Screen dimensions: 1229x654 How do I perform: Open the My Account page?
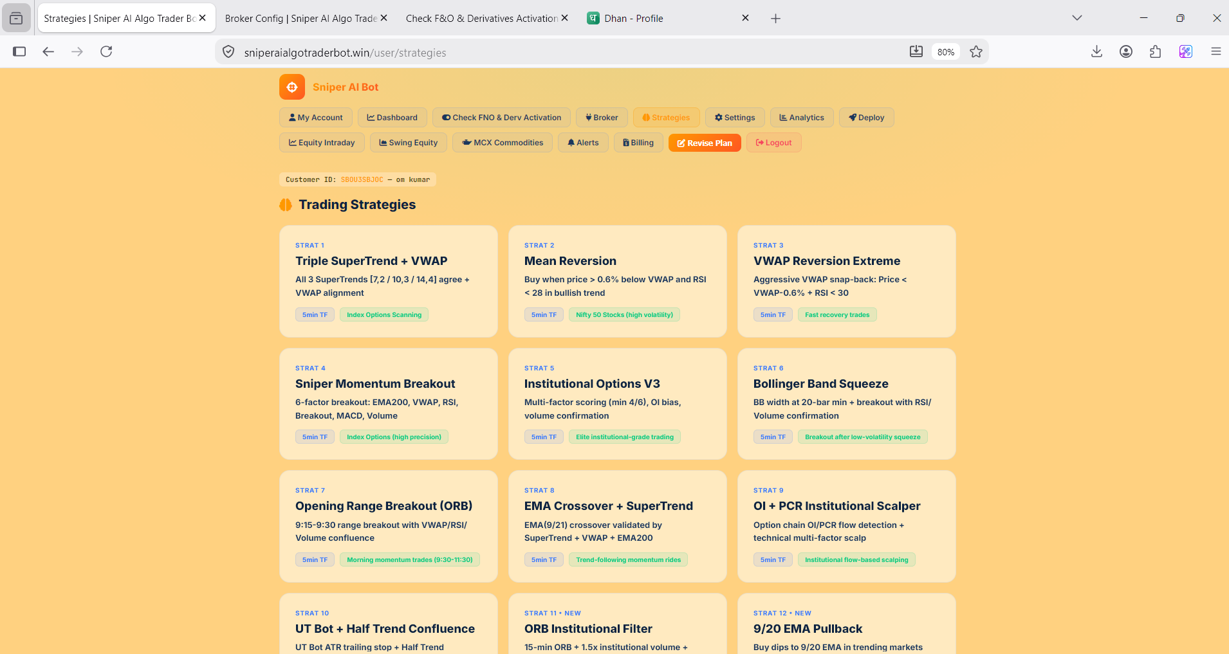click(316, 118)
